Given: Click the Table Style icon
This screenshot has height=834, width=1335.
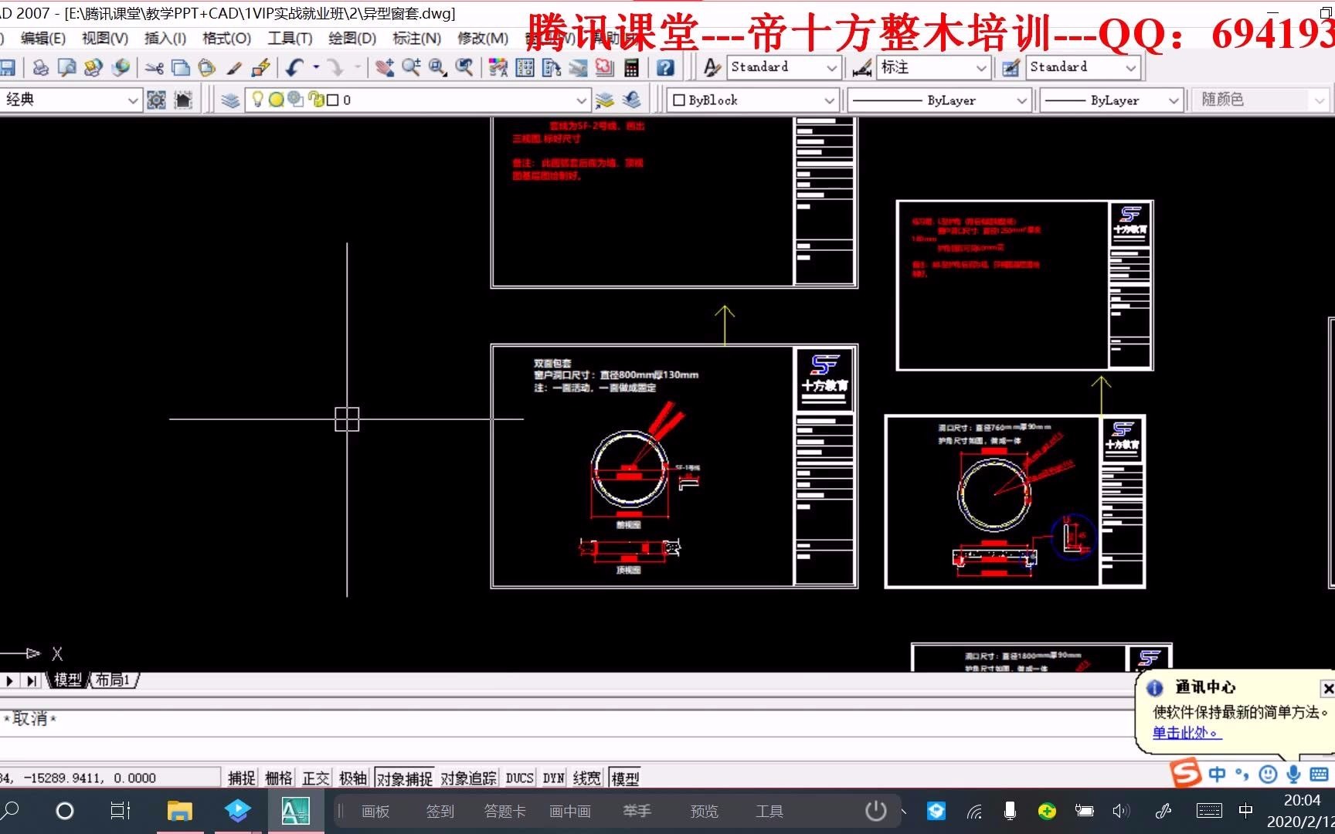Looking at the screenshot, I should (1011, 68).
